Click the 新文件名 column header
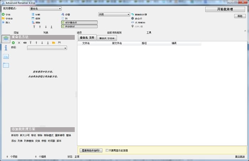The image size is (249, 161). (117, 43)
